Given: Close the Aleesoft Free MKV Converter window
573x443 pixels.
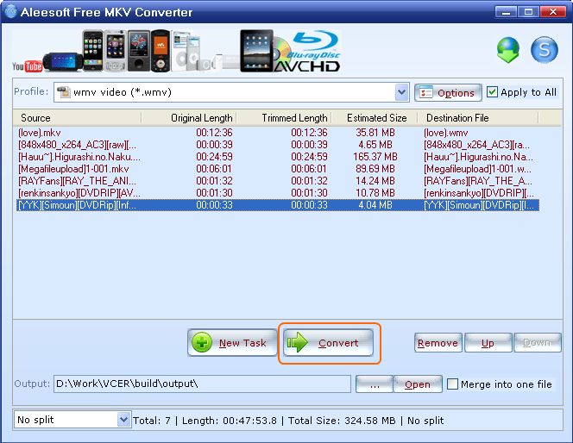Looking at the screenshot, I should pos(553,12).
